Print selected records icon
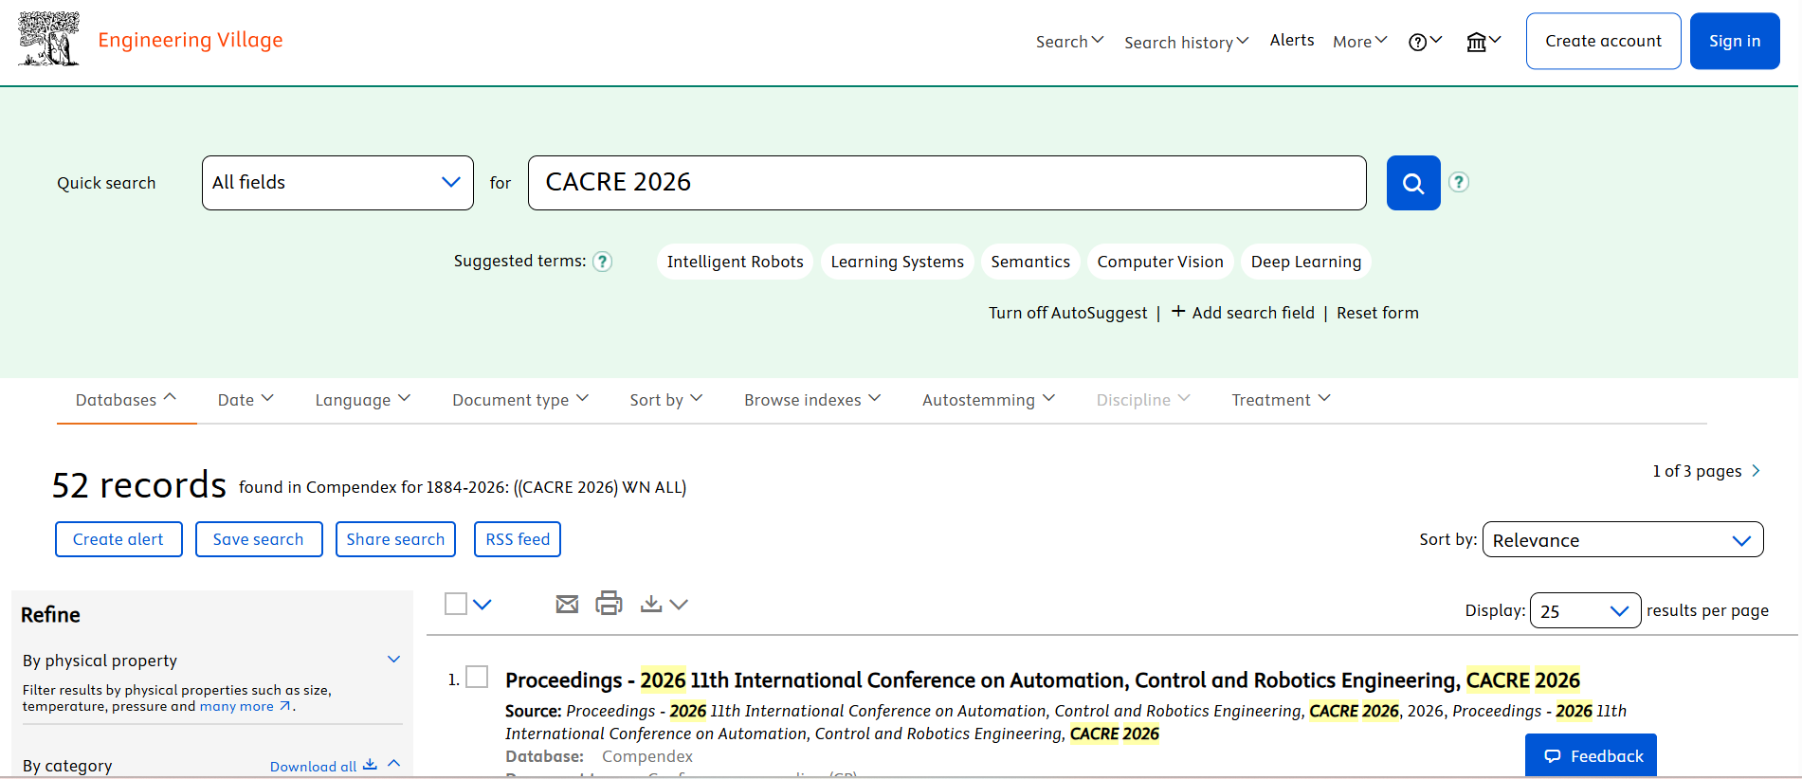Image resolution: width=1802 pixels, height=779 pixels. click(609, 603)
